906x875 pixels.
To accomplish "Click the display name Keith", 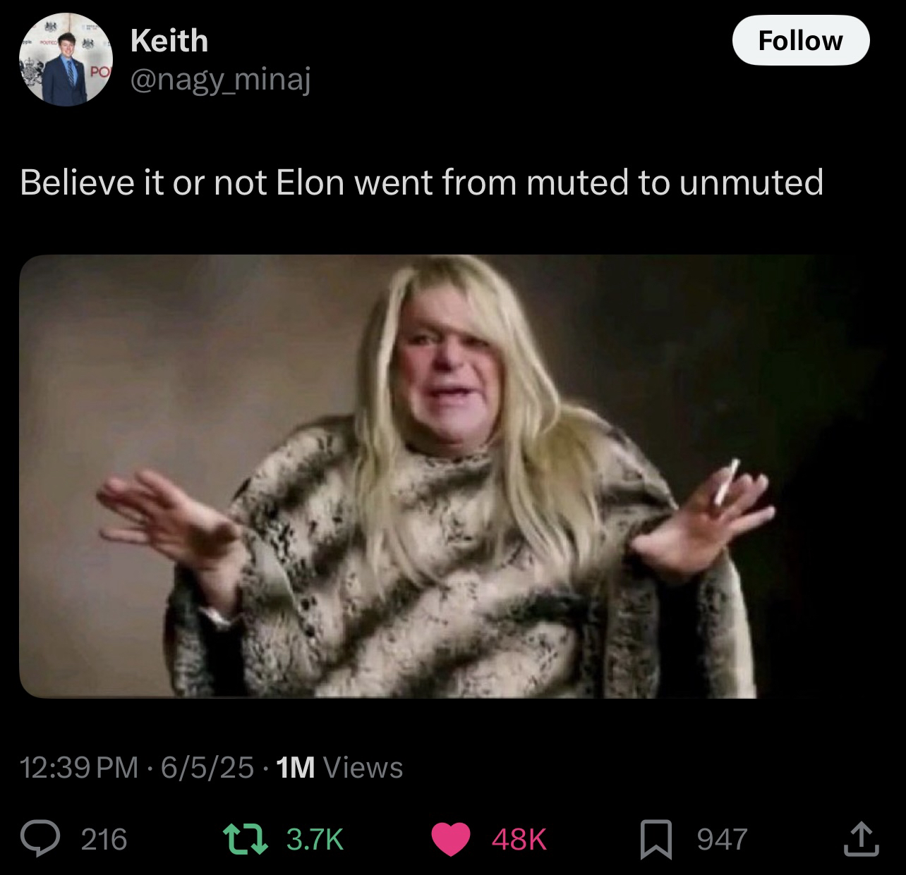I will [x=169, y=40].
